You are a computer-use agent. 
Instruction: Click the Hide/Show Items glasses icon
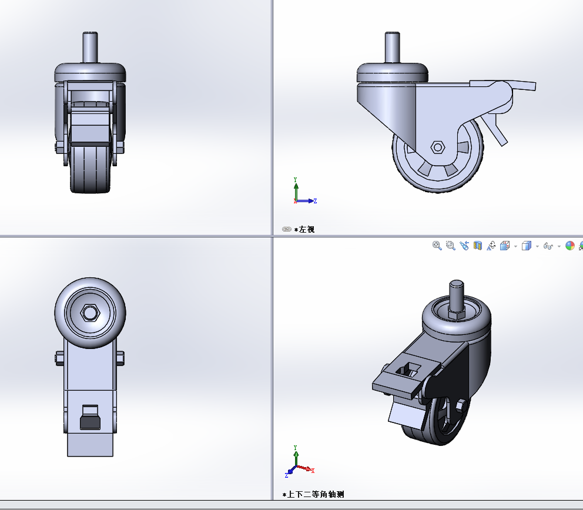(548, 246)
